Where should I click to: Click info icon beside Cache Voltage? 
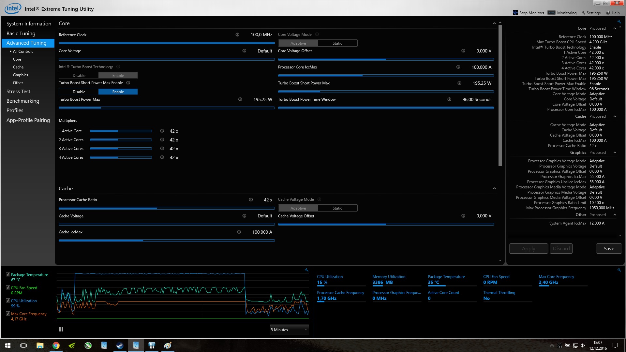pyautogui.click(x=244, y=216)
